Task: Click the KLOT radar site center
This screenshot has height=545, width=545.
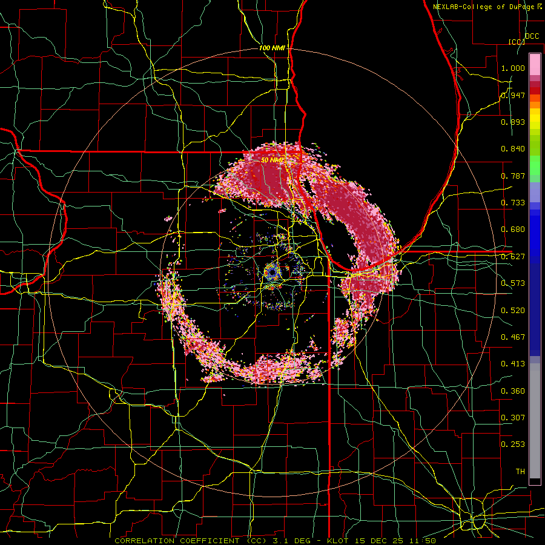Action: (272, 272)
